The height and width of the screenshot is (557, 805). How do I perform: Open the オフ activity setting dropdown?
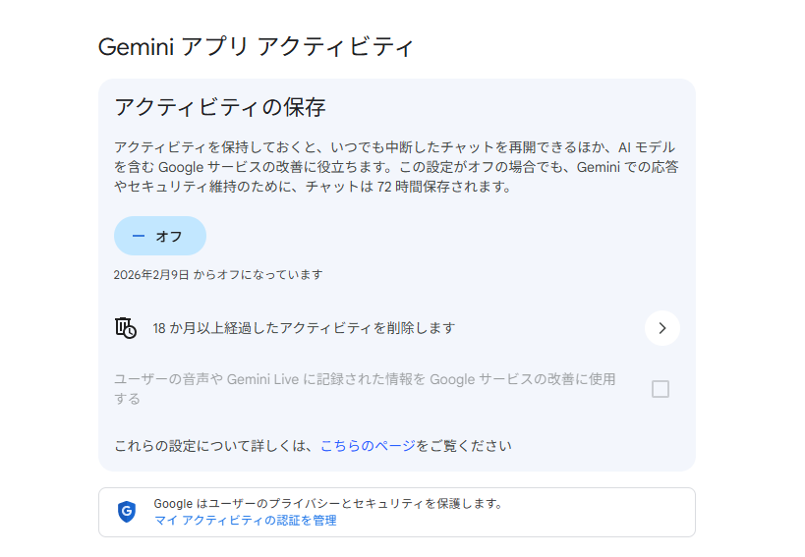click(x=160, y=236)
